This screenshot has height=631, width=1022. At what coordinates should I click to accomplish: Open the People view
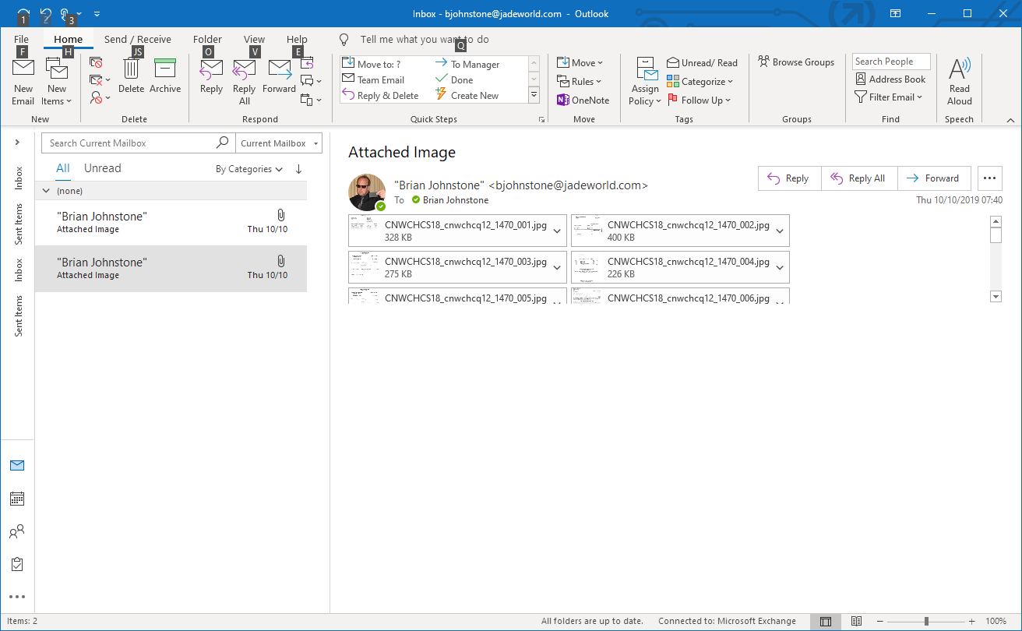point(17,531)
